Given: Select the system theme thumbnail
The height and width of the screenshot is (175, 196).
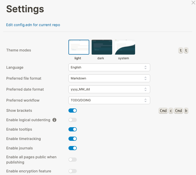Looking at the screenshot, I should (x=125, y=47).
